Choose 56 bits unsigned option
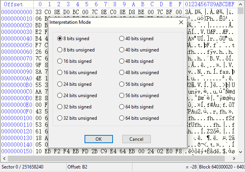The image size is (245, 172). (122, 96)
